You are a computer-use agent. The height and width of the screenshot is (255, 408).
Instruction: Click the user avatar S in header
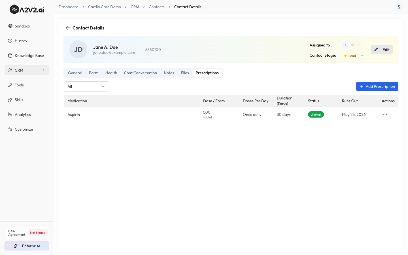click(399, 7)
